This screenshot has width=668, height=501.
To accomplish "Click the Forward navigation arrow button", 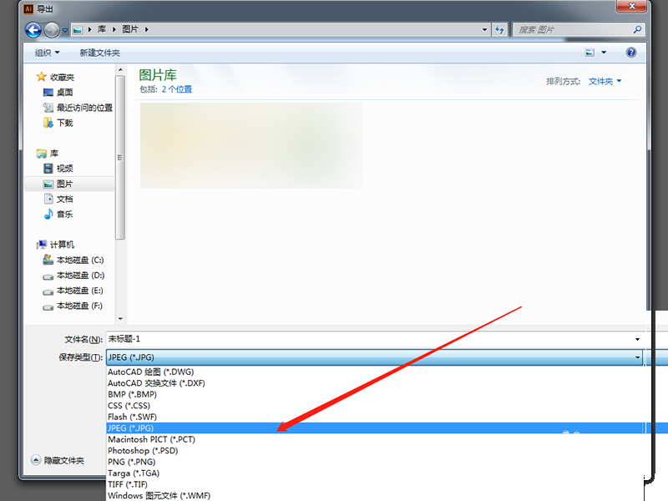I will [x=52, y=30].
